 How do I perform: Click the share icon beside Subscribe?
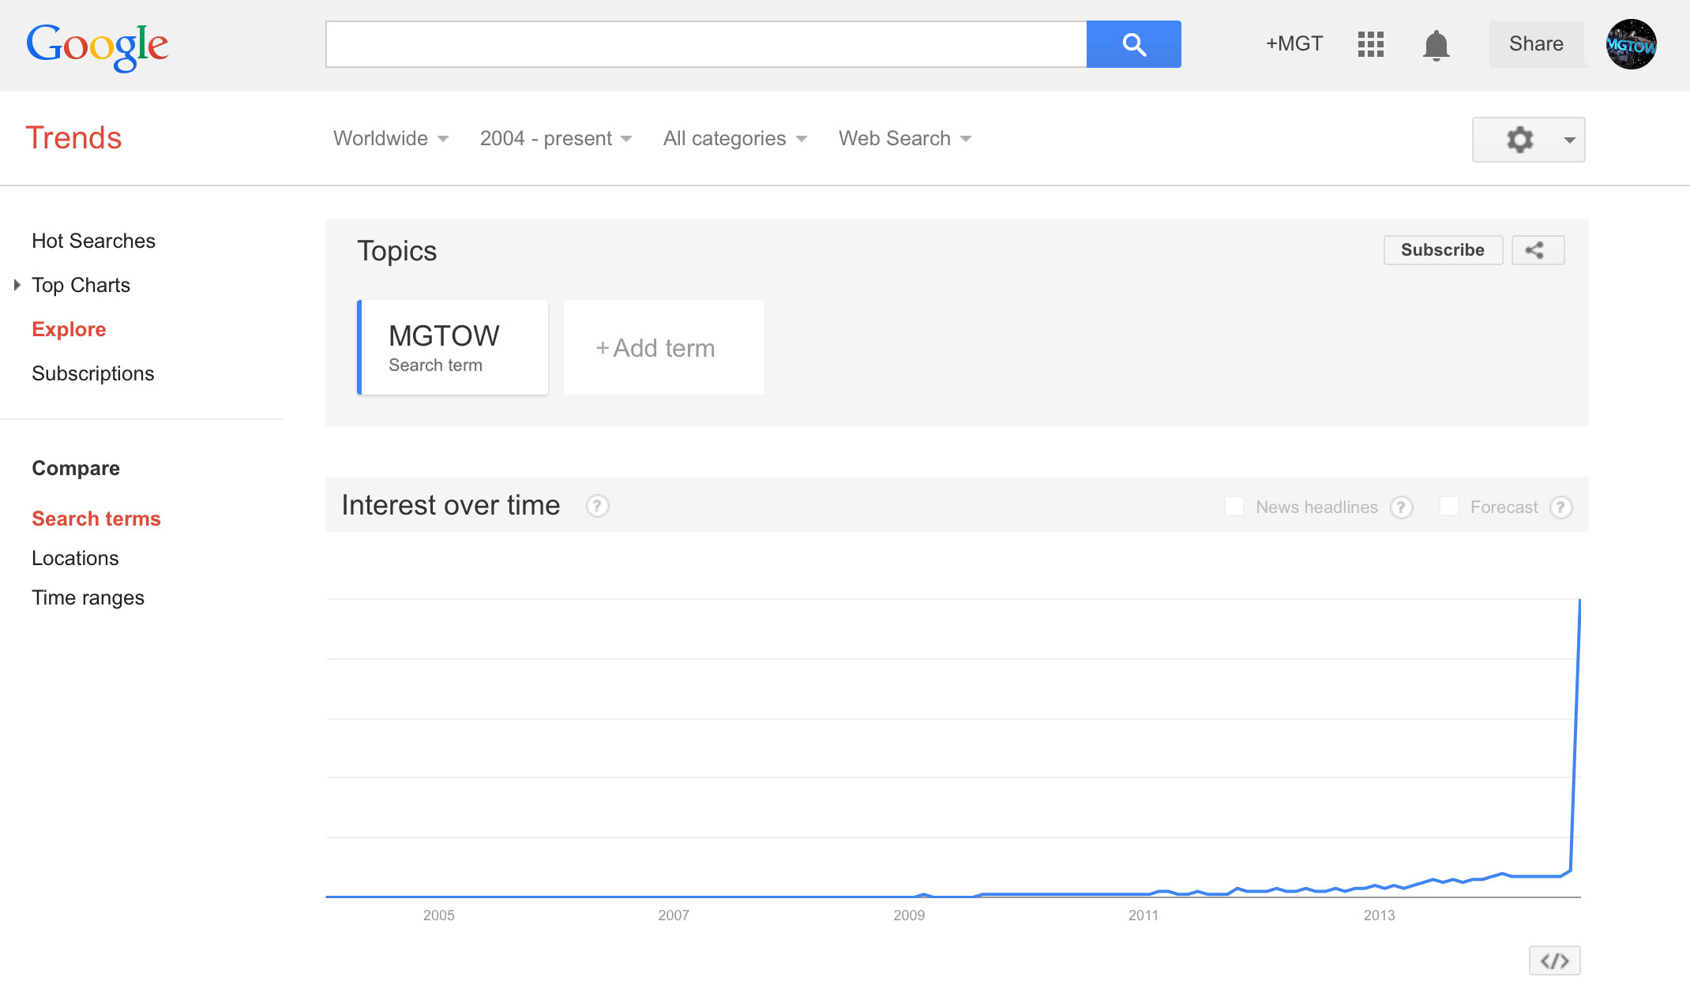1537,250
